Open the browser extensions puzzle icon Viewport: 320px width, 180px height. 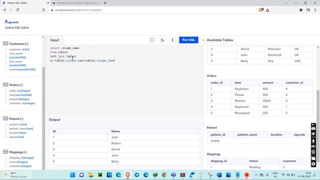(x=301, y=10)
